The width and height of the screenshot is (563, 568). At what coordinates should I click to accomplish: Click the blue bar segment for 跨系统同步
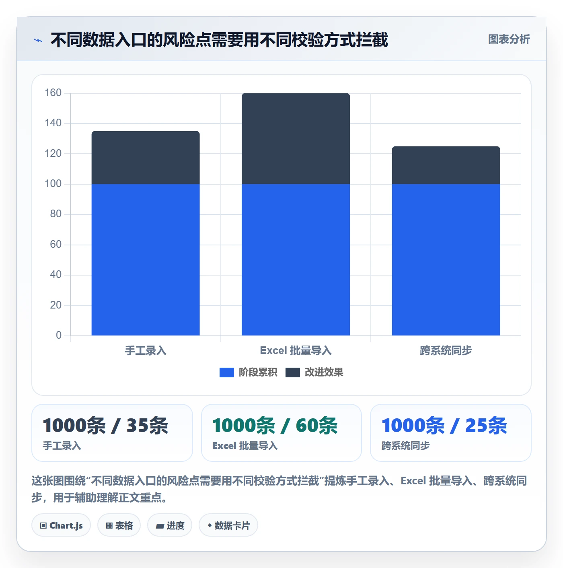tap(446, 260)
